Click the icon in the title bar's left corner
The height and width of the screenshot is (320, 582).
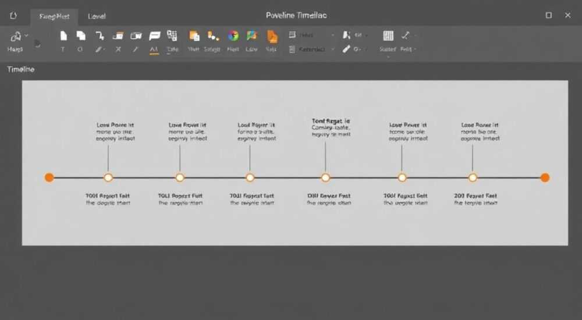click(x=13, y=15)
